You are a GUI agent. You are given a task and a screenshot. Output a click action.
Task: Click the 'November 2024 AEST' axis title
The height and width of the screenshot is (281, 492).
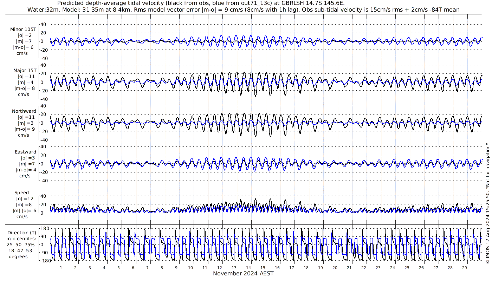[x=243, y=273]
